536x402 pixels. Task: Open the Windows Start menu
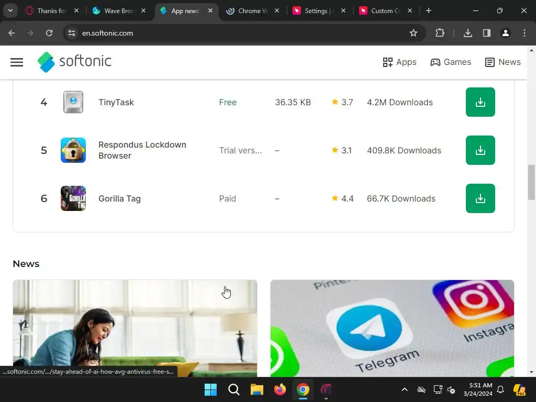(210, 389)
